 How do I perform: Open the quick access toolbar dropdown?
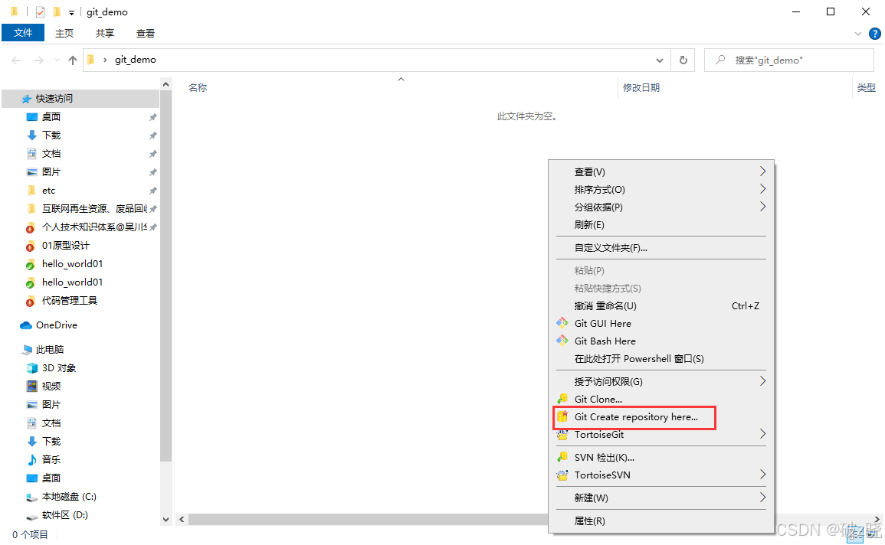pyautogui.click(x=71, y=12)
